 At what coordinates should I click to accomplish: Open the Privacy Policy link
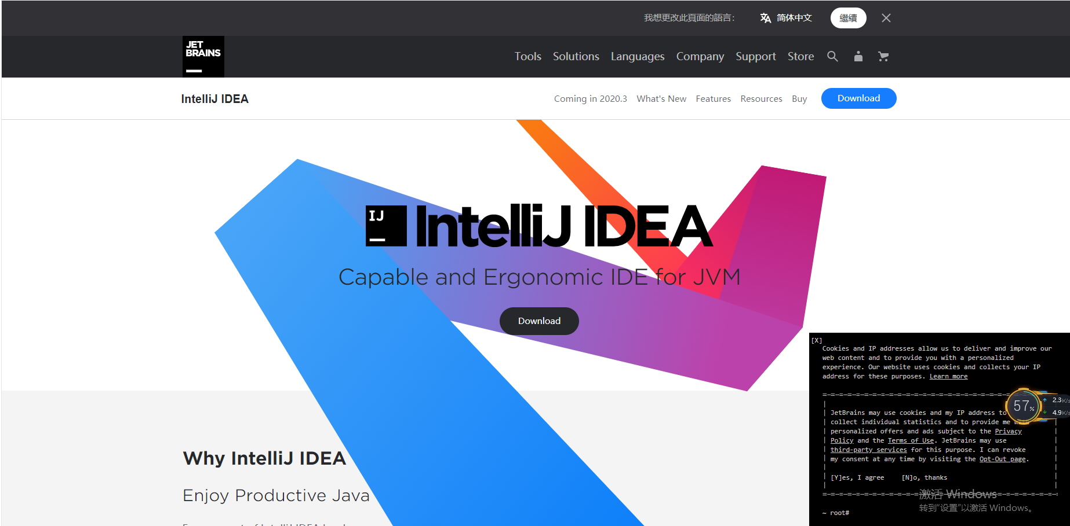point(1009,432)
